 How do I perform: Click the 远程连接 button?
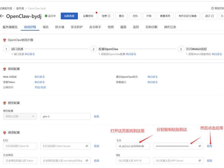[69, 16]
